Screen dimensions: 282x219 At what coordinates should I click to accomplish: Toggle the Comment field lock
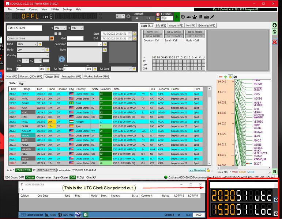pos(105,44)
